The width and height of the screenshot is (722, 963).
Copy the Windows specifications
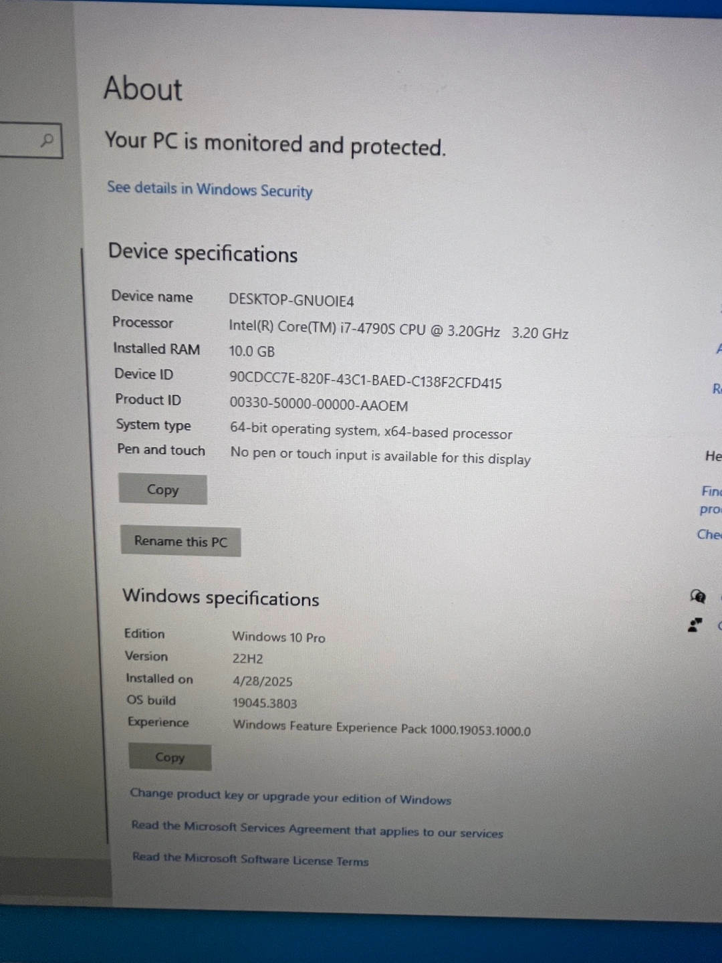click(x=170, y=757)
